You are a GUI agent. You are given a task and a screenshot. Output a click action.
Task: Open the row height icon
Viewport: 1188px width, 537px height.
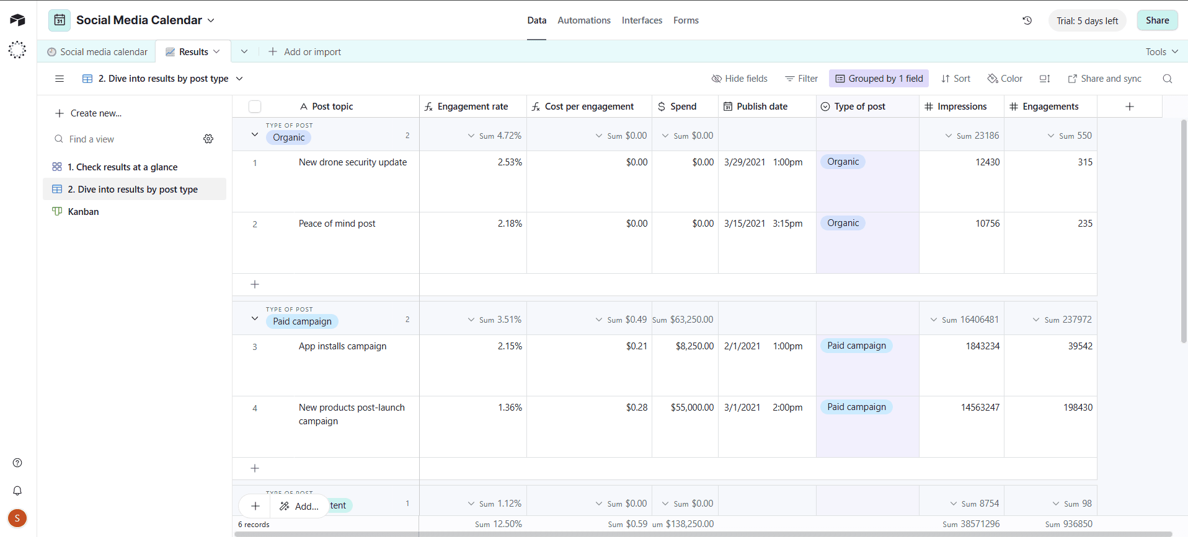pos(1045,79)
